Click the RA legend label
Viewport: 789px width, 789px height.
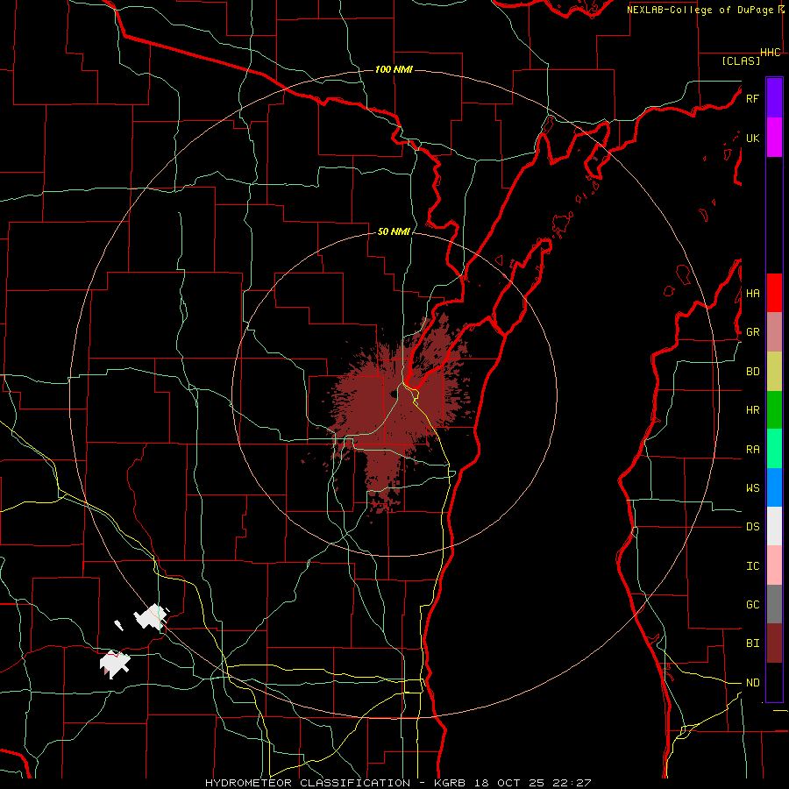click(x=752, y=450)
